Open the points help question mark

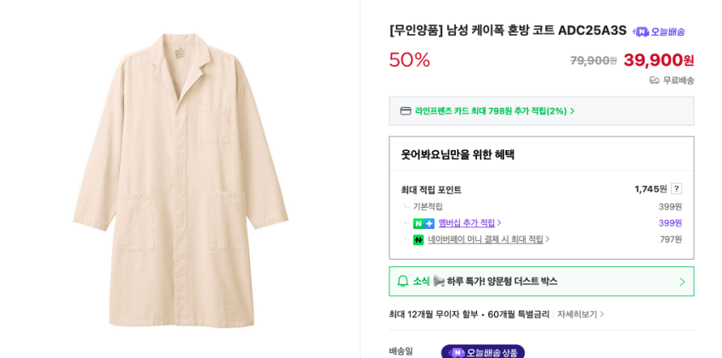pyautogui.click(x=676, y=188)
